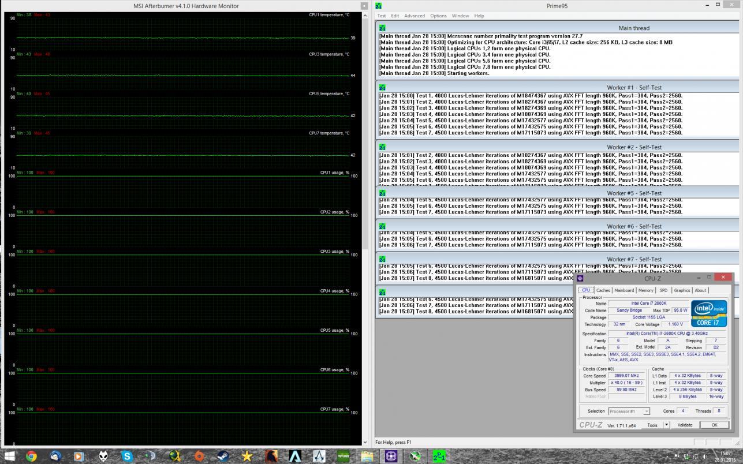The width and height of the screenshot is (743, 464).
Task: Click the Worker #5 Self-Test window icon
Action: [x=382, y=193]
